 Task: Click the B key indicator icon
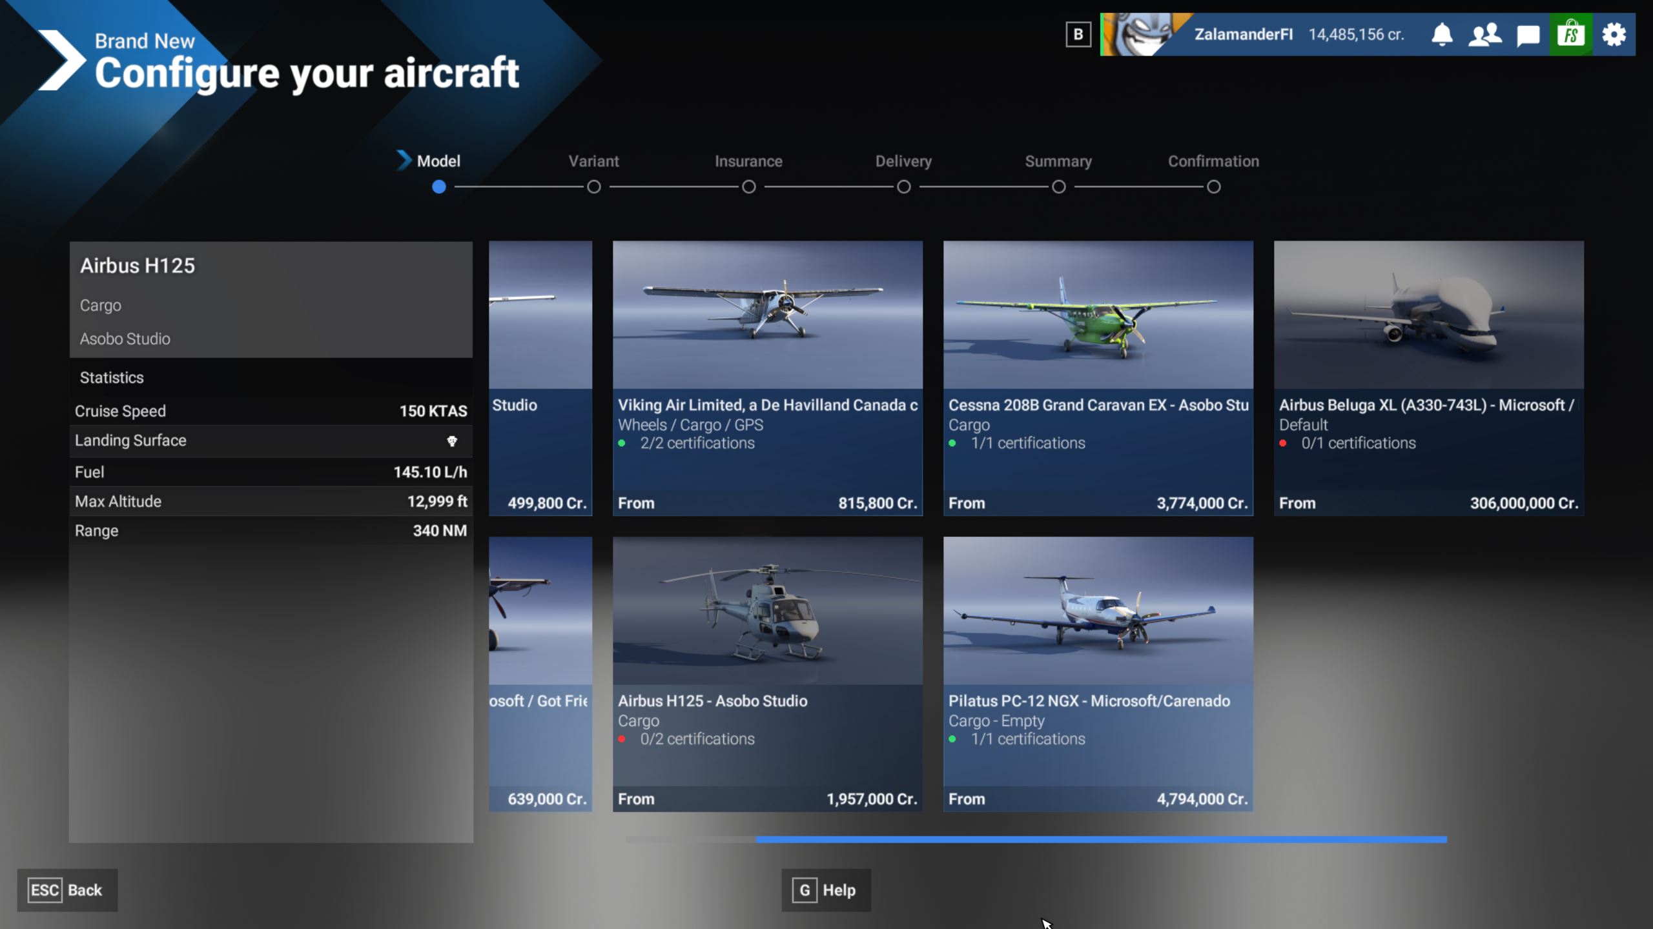point(1078,34)
